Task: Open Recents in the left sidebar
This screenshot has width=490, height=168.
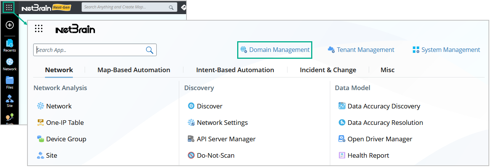Action: click(10, 45)
